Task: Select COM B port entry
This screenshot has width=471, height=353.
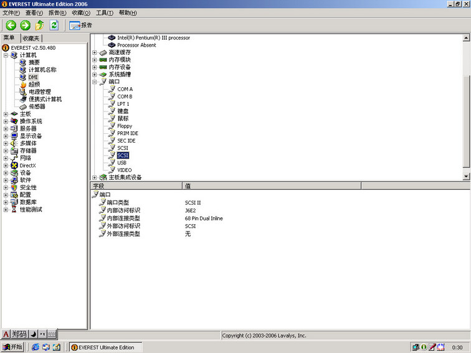Action: (x=125, y=96)
